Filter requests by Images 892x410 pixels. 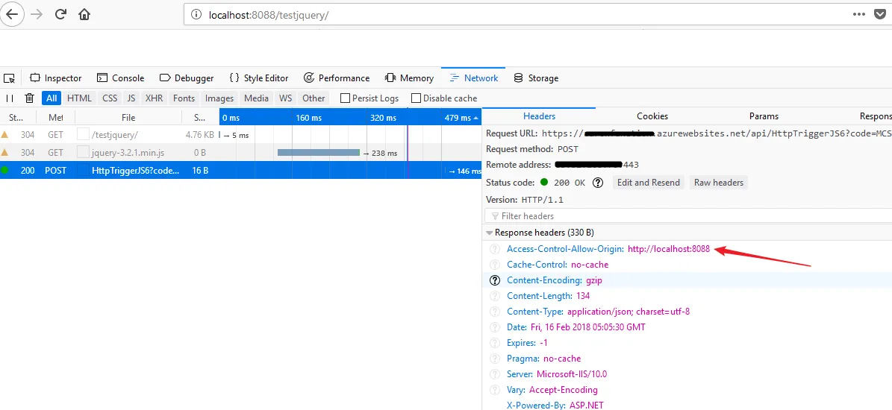pos(219,98)
